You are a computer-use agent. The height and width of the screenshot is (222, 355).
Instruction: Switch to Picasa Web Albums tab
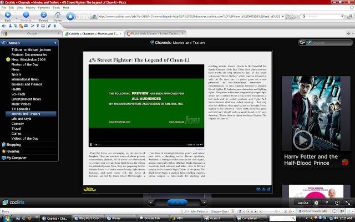click(155, 33)
